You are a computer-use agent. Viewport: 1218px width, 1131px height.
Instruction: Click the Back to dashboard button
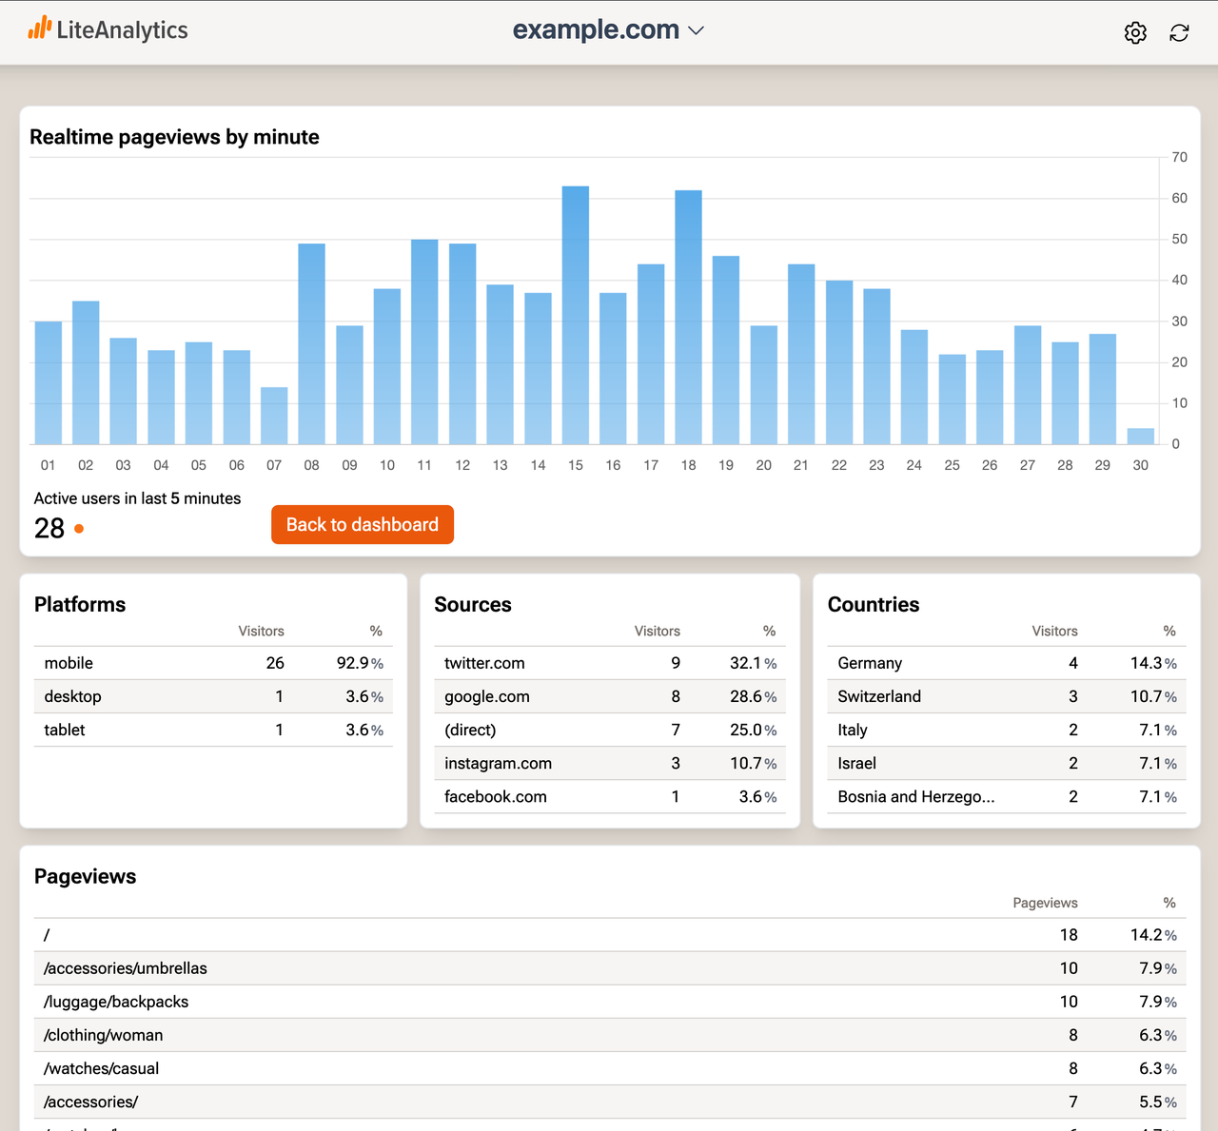coord(362,524)
